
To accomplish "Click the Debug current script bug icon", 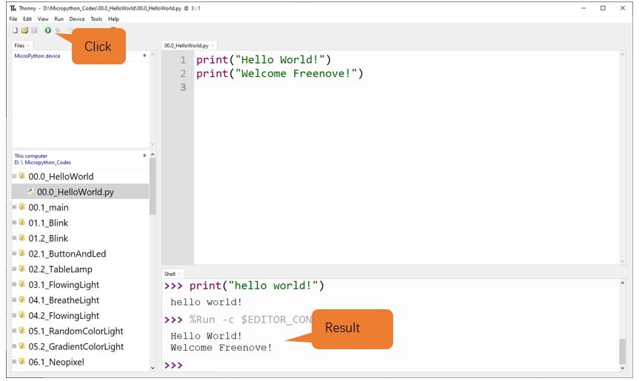I will 58,30.
